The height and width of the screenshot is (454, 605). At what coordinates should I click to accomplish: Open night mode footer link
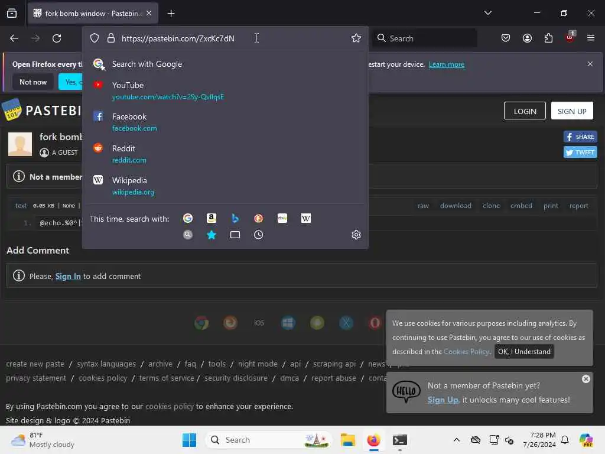(258, 364)
